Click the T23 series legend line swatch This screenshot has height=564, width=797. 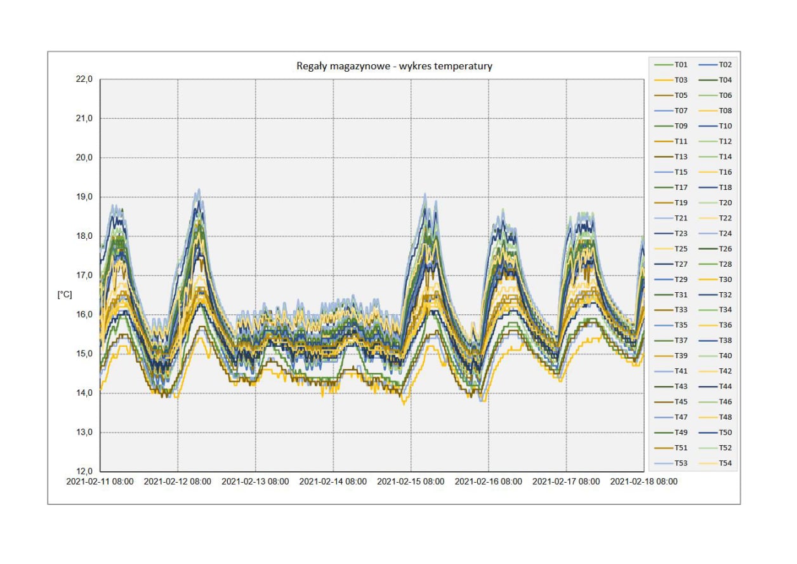click(663, 234)
